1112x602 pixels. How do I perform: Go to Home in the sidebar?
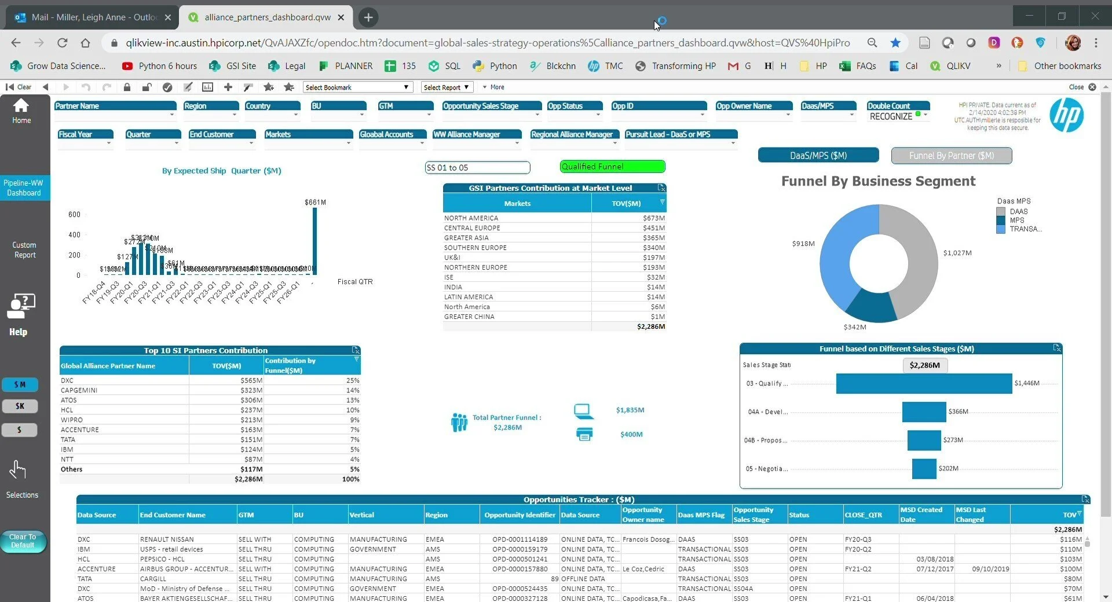pyautogui.click(x=21, y=111)
